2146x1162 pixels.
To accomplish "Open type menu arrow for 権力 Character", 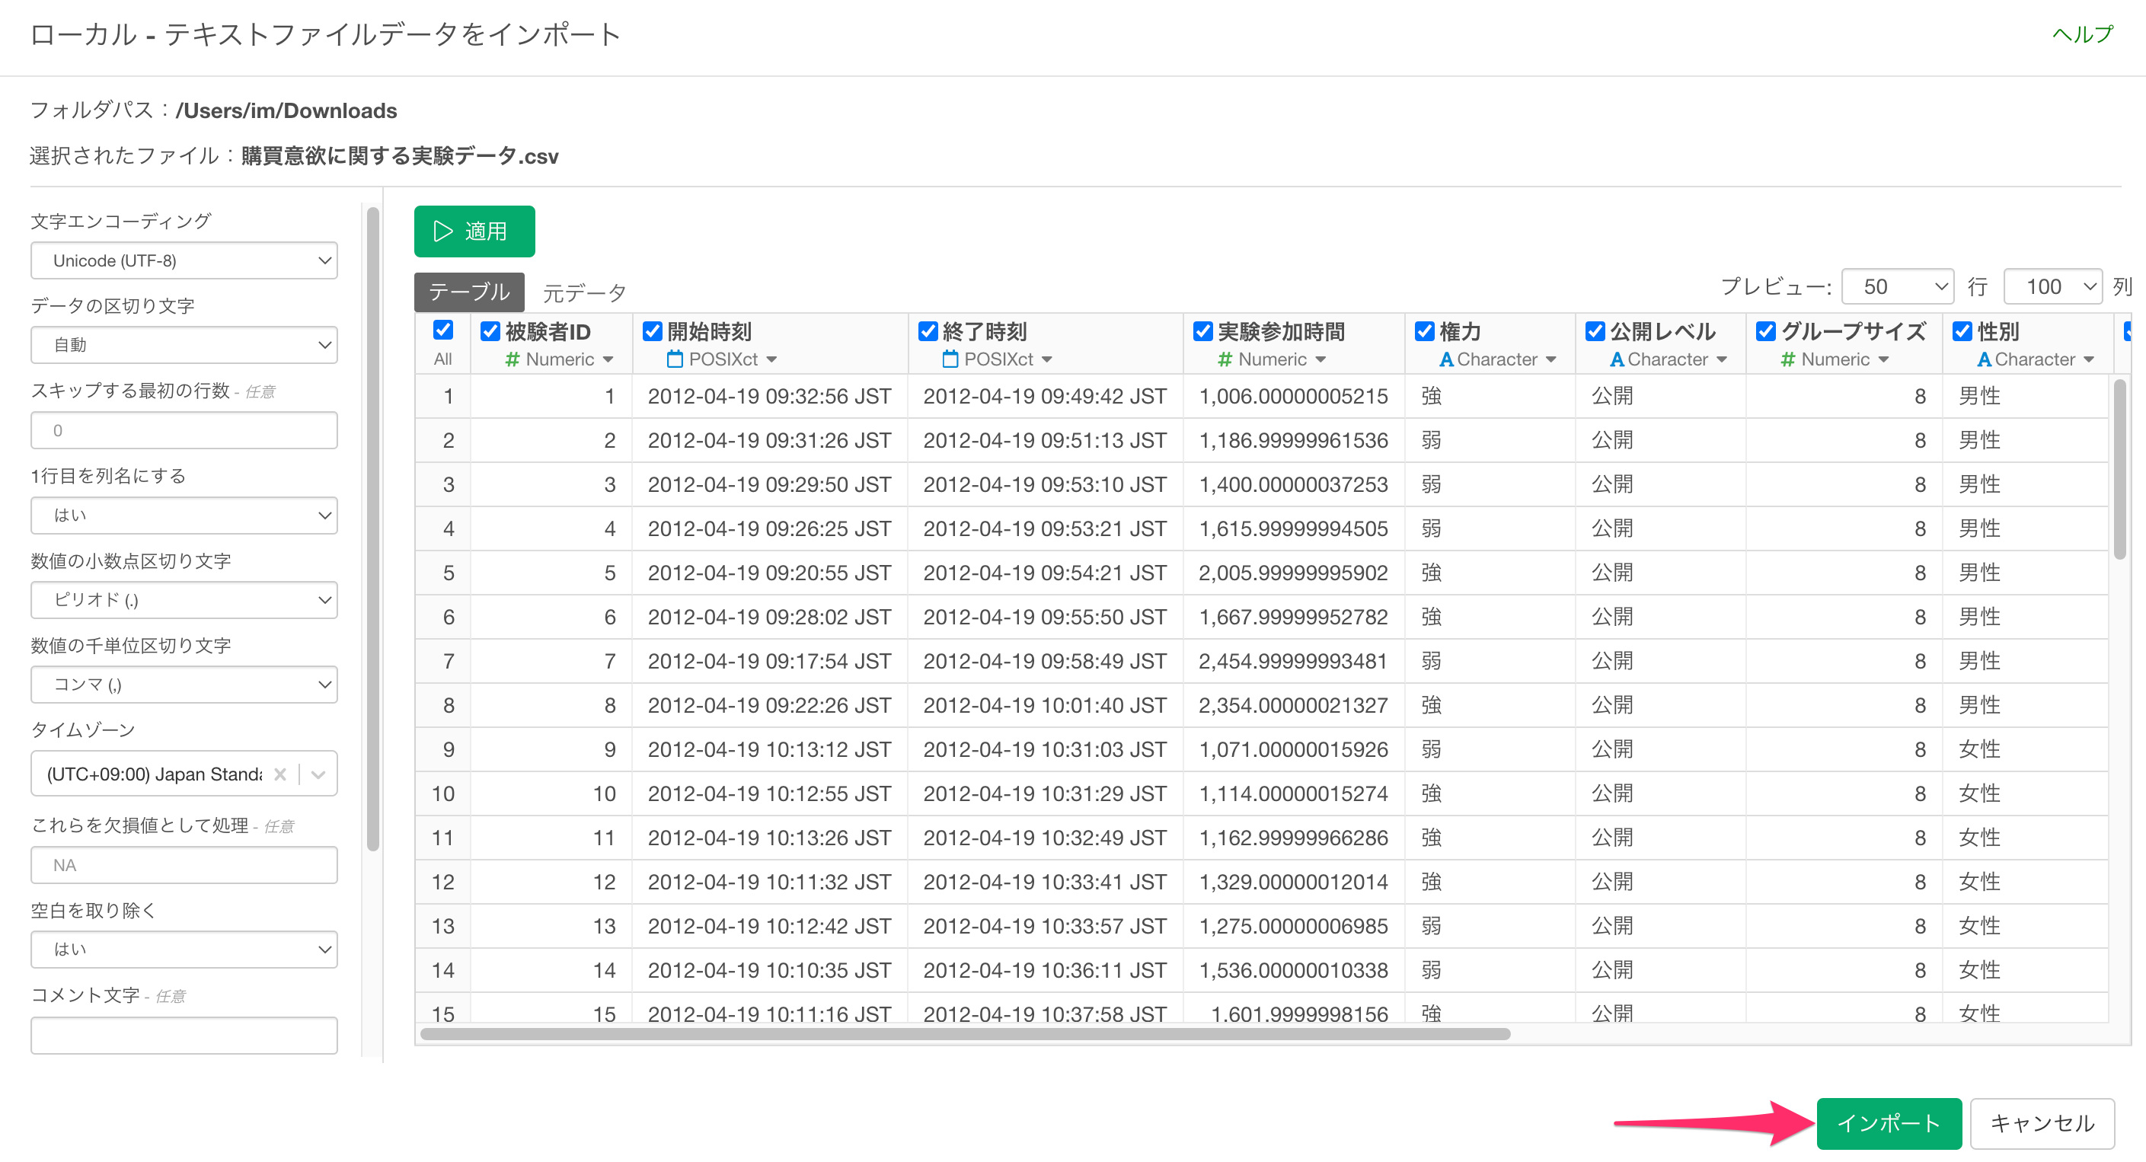I will tap(1551, 360).
